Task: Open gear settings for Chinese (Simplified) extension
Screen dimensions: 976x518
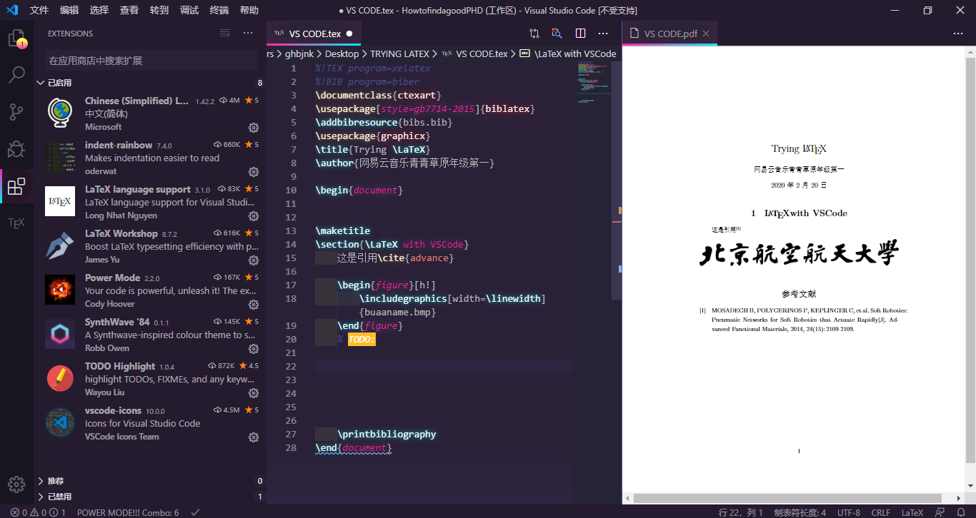Action: 253,128
